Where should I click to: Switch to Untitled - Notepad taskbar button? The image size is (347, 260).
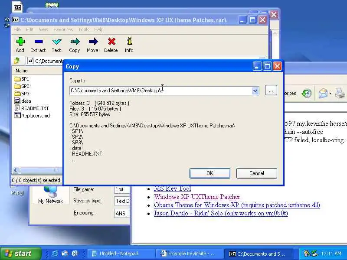(121, 253)
